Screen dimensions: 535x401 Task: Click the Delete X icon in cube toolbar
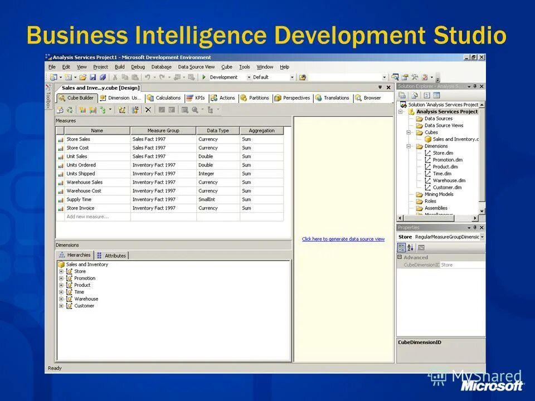(x=148, y=110)
